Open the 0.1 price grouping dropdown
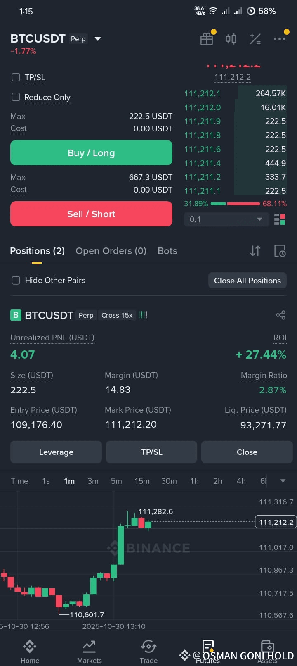Image resolution: width=297 pixels, height=666 pixels. tap(226, 219)
